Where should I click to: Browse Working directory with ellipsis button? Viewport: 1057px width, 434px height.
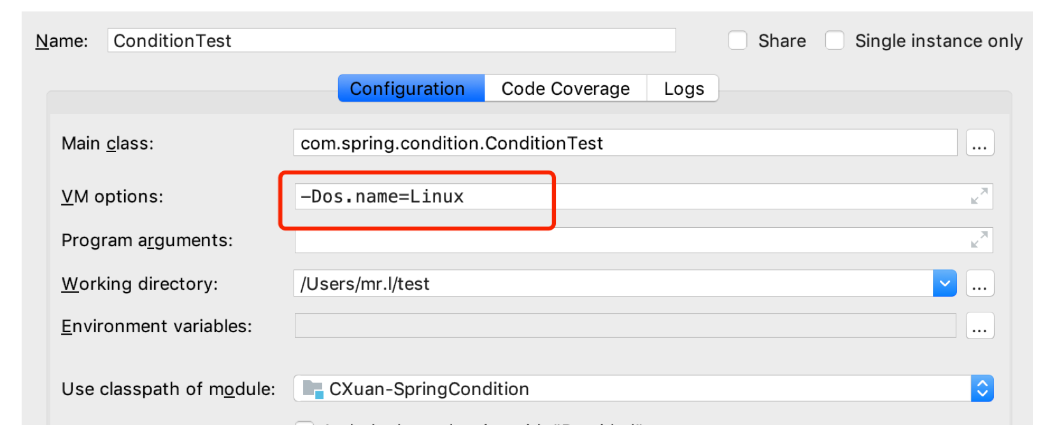(x=979, y=284)
